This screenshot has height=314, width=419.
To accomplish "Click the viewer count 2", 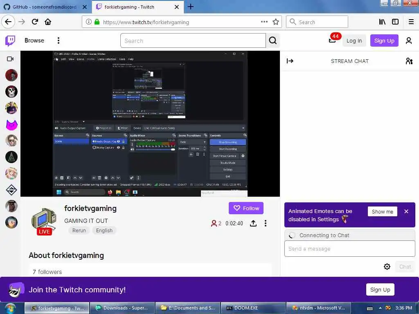I will [216, 224].
